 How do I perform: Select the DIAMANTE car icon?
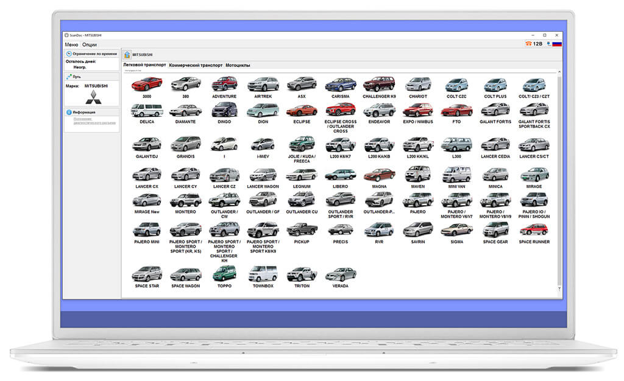coord(186,110)
